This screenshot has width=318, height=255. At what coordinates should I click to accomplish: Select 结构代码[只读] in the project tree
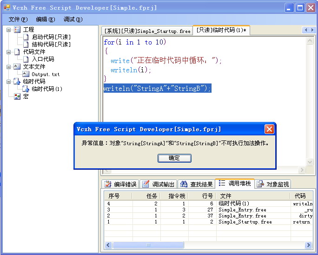click(x=51, y=45)
